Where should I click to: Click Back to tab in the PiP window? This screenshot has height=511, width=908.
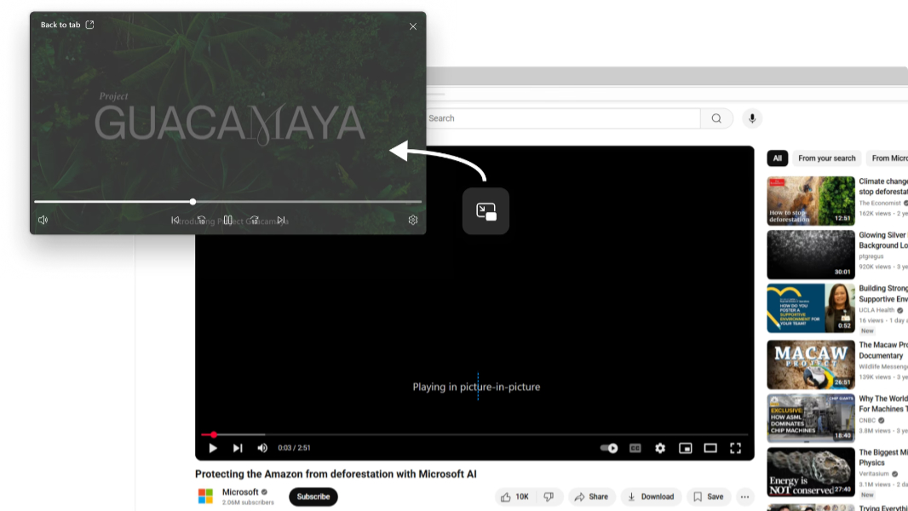point(60,25)
